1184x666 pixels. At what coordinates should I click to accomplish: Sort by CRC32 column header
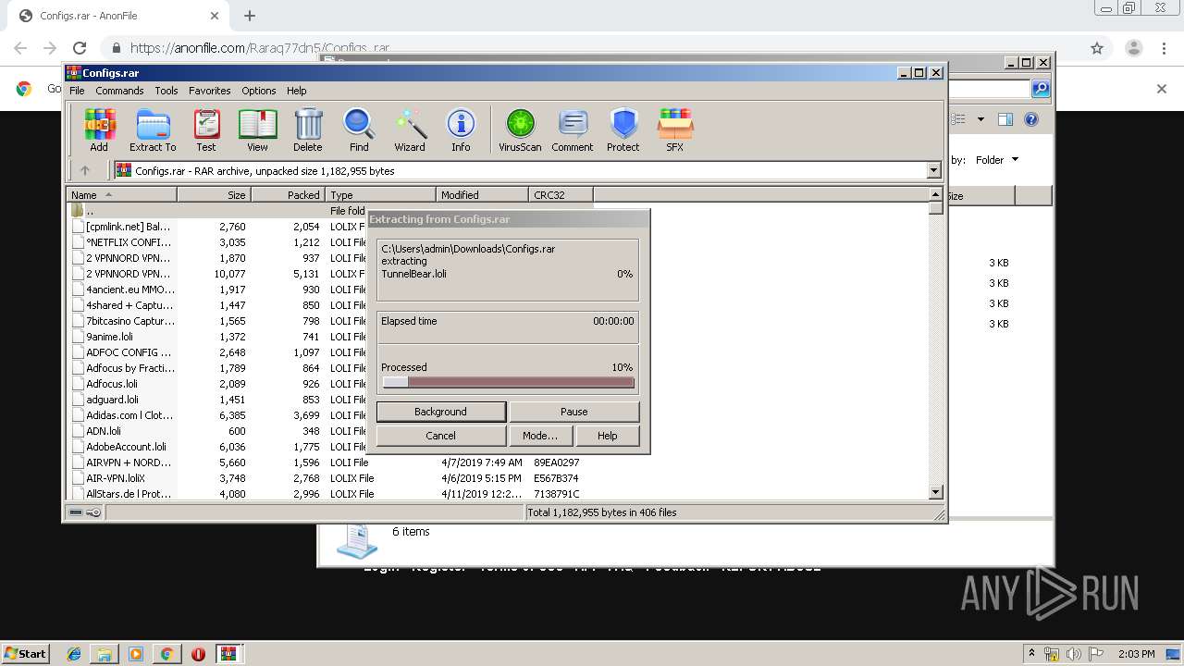pyautogui.click(x=561, y=195)
